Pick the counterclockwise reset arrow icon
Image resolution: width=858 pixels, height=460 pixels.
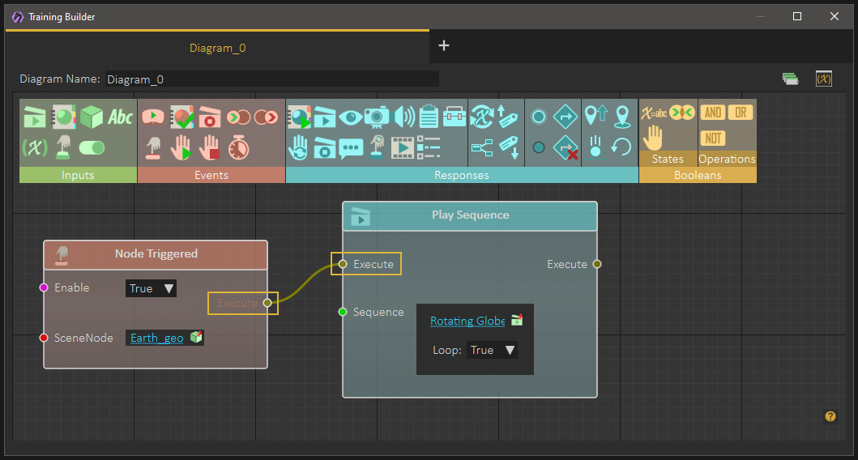click(x=622, y=147)
